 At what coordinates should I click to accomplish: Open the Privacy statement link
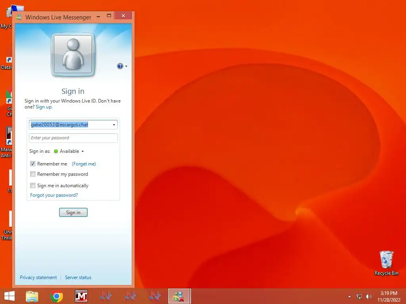pyautogui.click(x=38, y=277)
